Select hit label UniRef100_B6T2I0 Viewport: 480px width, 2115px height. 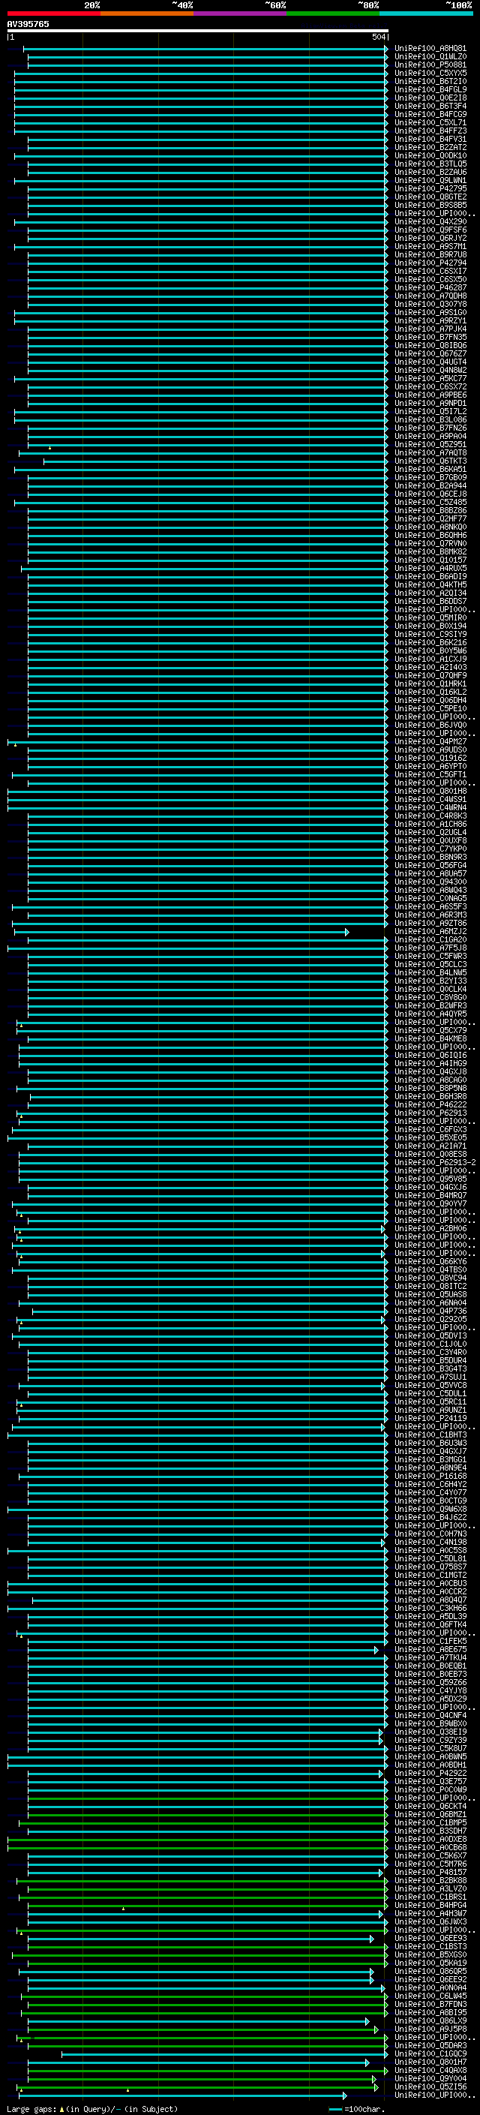(430, 81)
